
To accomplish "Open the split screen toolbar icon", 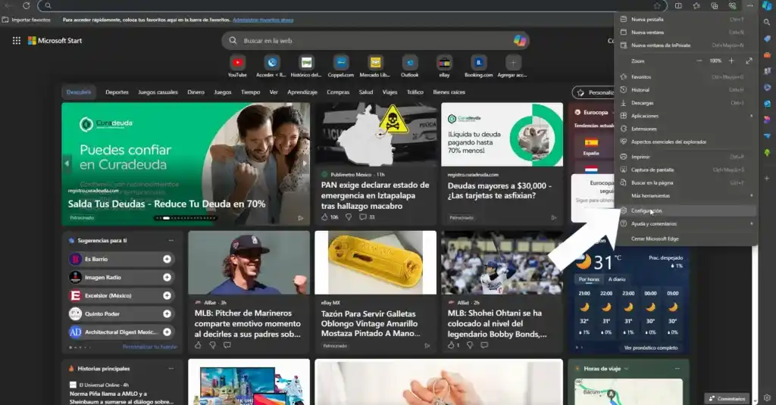I will pyautogui.click(x=678, y=5).
